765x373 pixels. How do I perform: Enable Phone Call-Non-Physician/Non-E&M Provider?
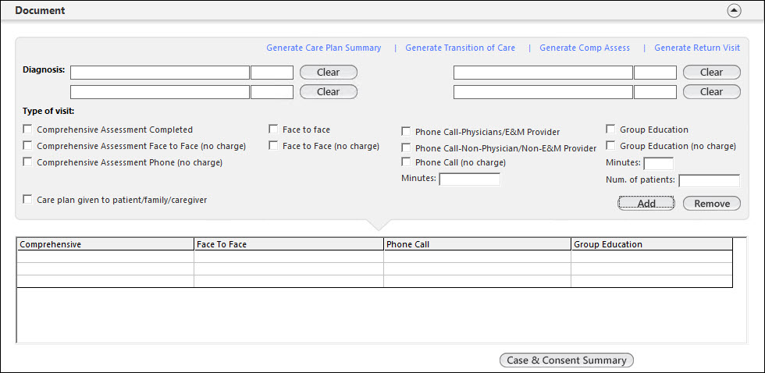click(406, 147)
